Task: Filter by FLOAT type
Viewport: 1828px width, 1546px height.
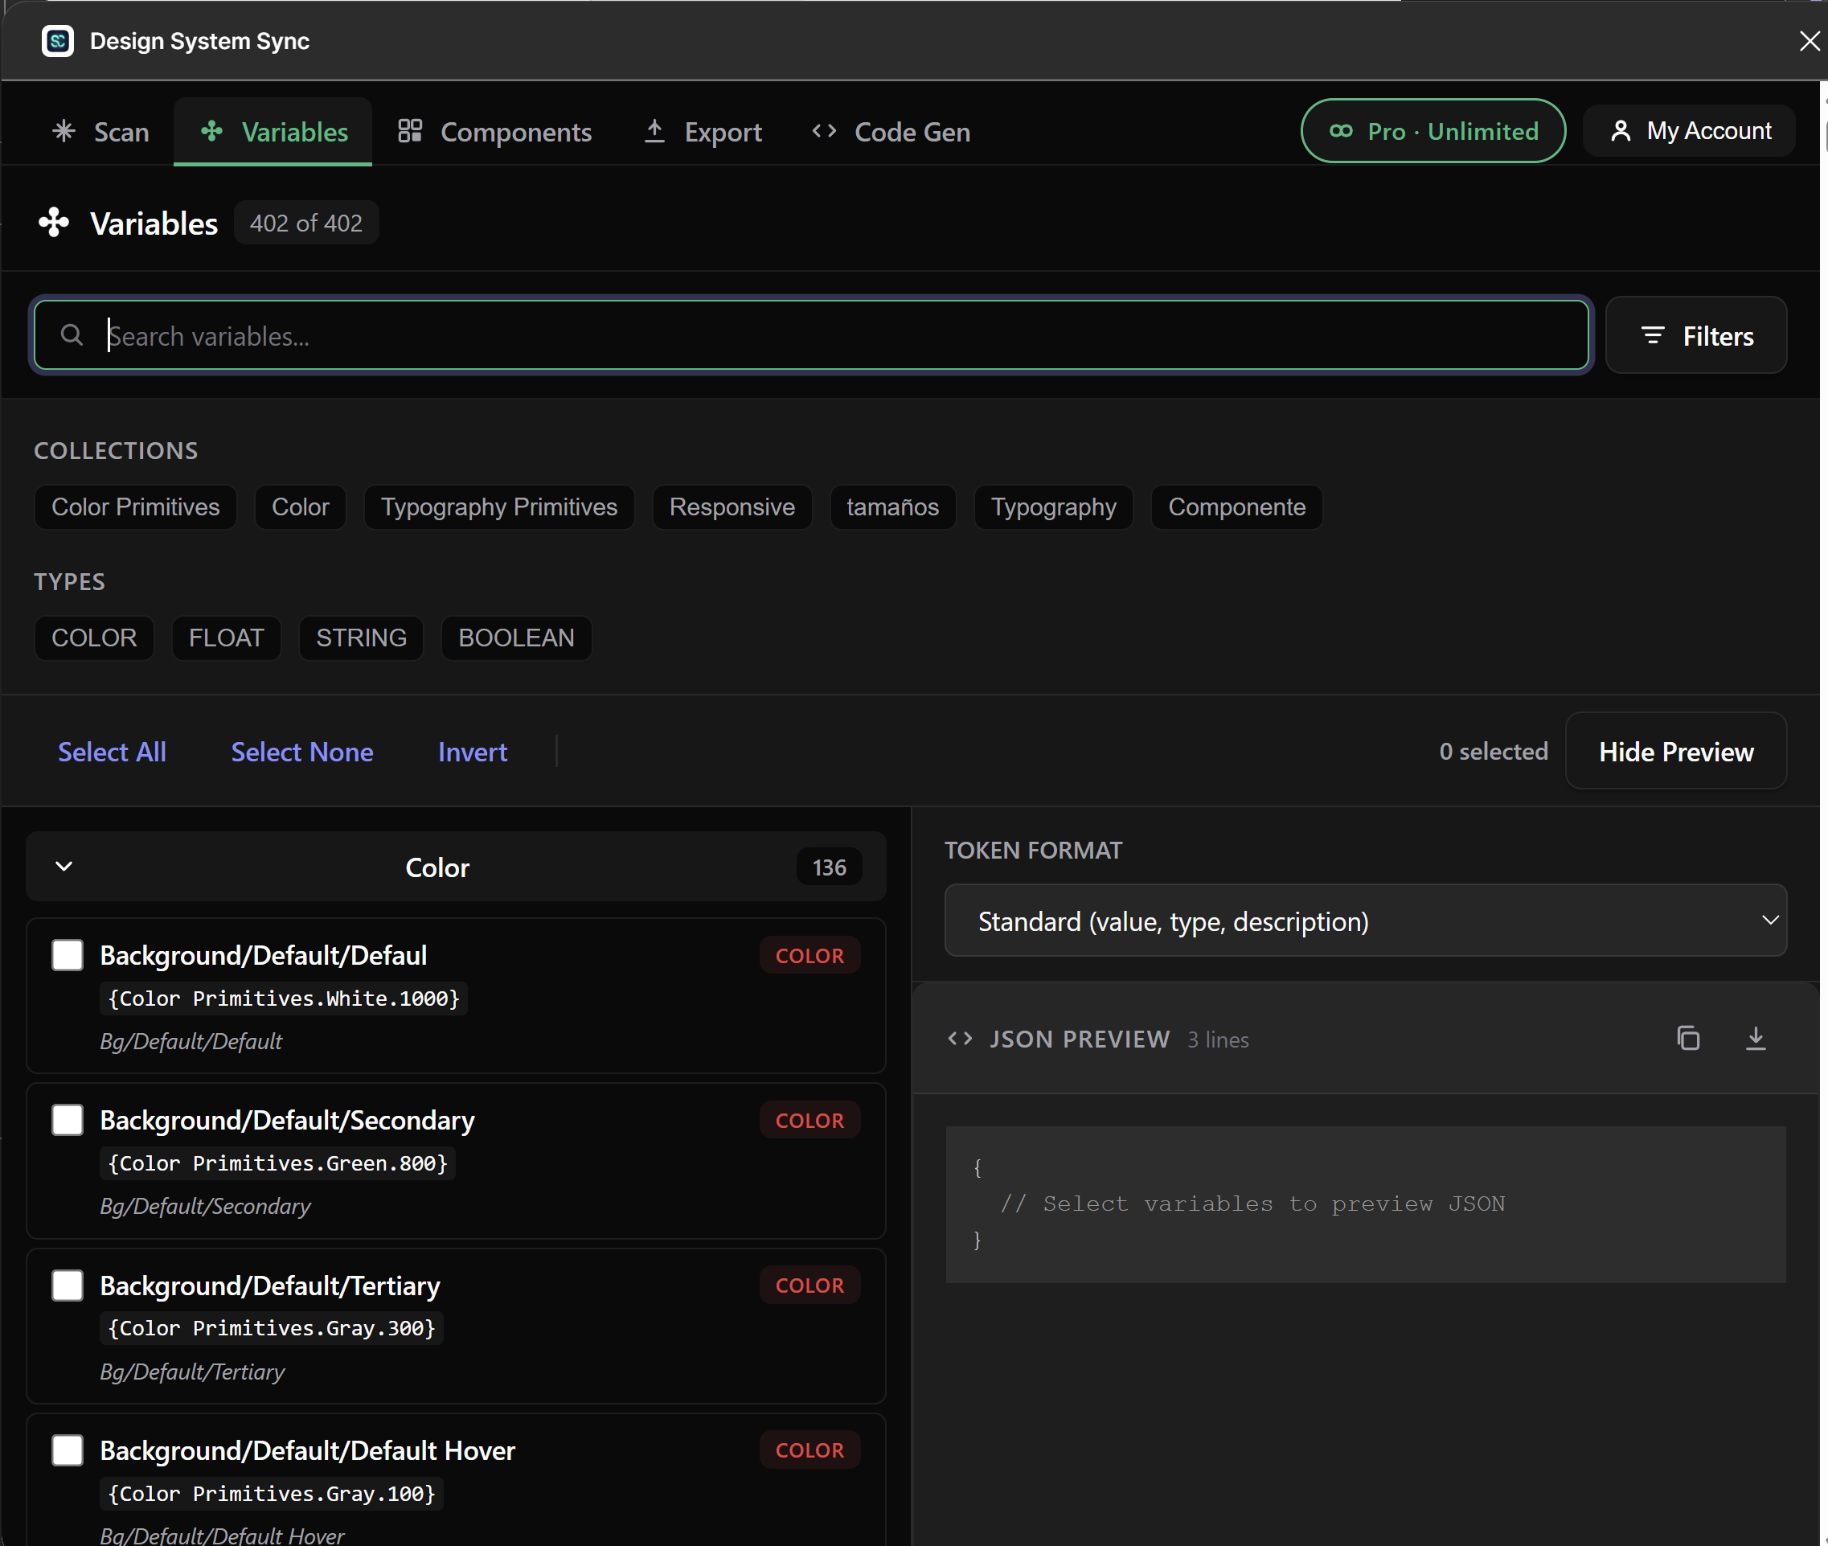Action: point(227,638)
